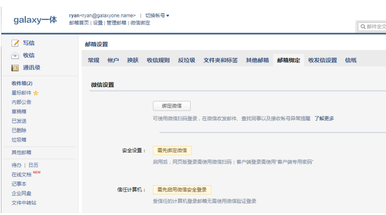The image size is (386, 215).
Task: Select the 收发信设置 tab
Action: pyautogui.click(x=322, y=61)
